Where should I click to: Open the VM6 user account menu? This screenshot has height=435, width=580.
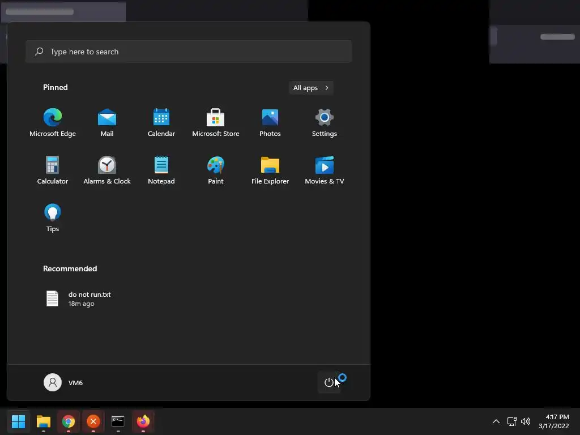[63, 382]
